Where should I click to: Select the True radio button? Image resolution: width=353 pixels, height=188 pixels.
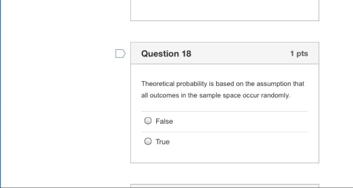pyautogui.click(x=148, y=141)
